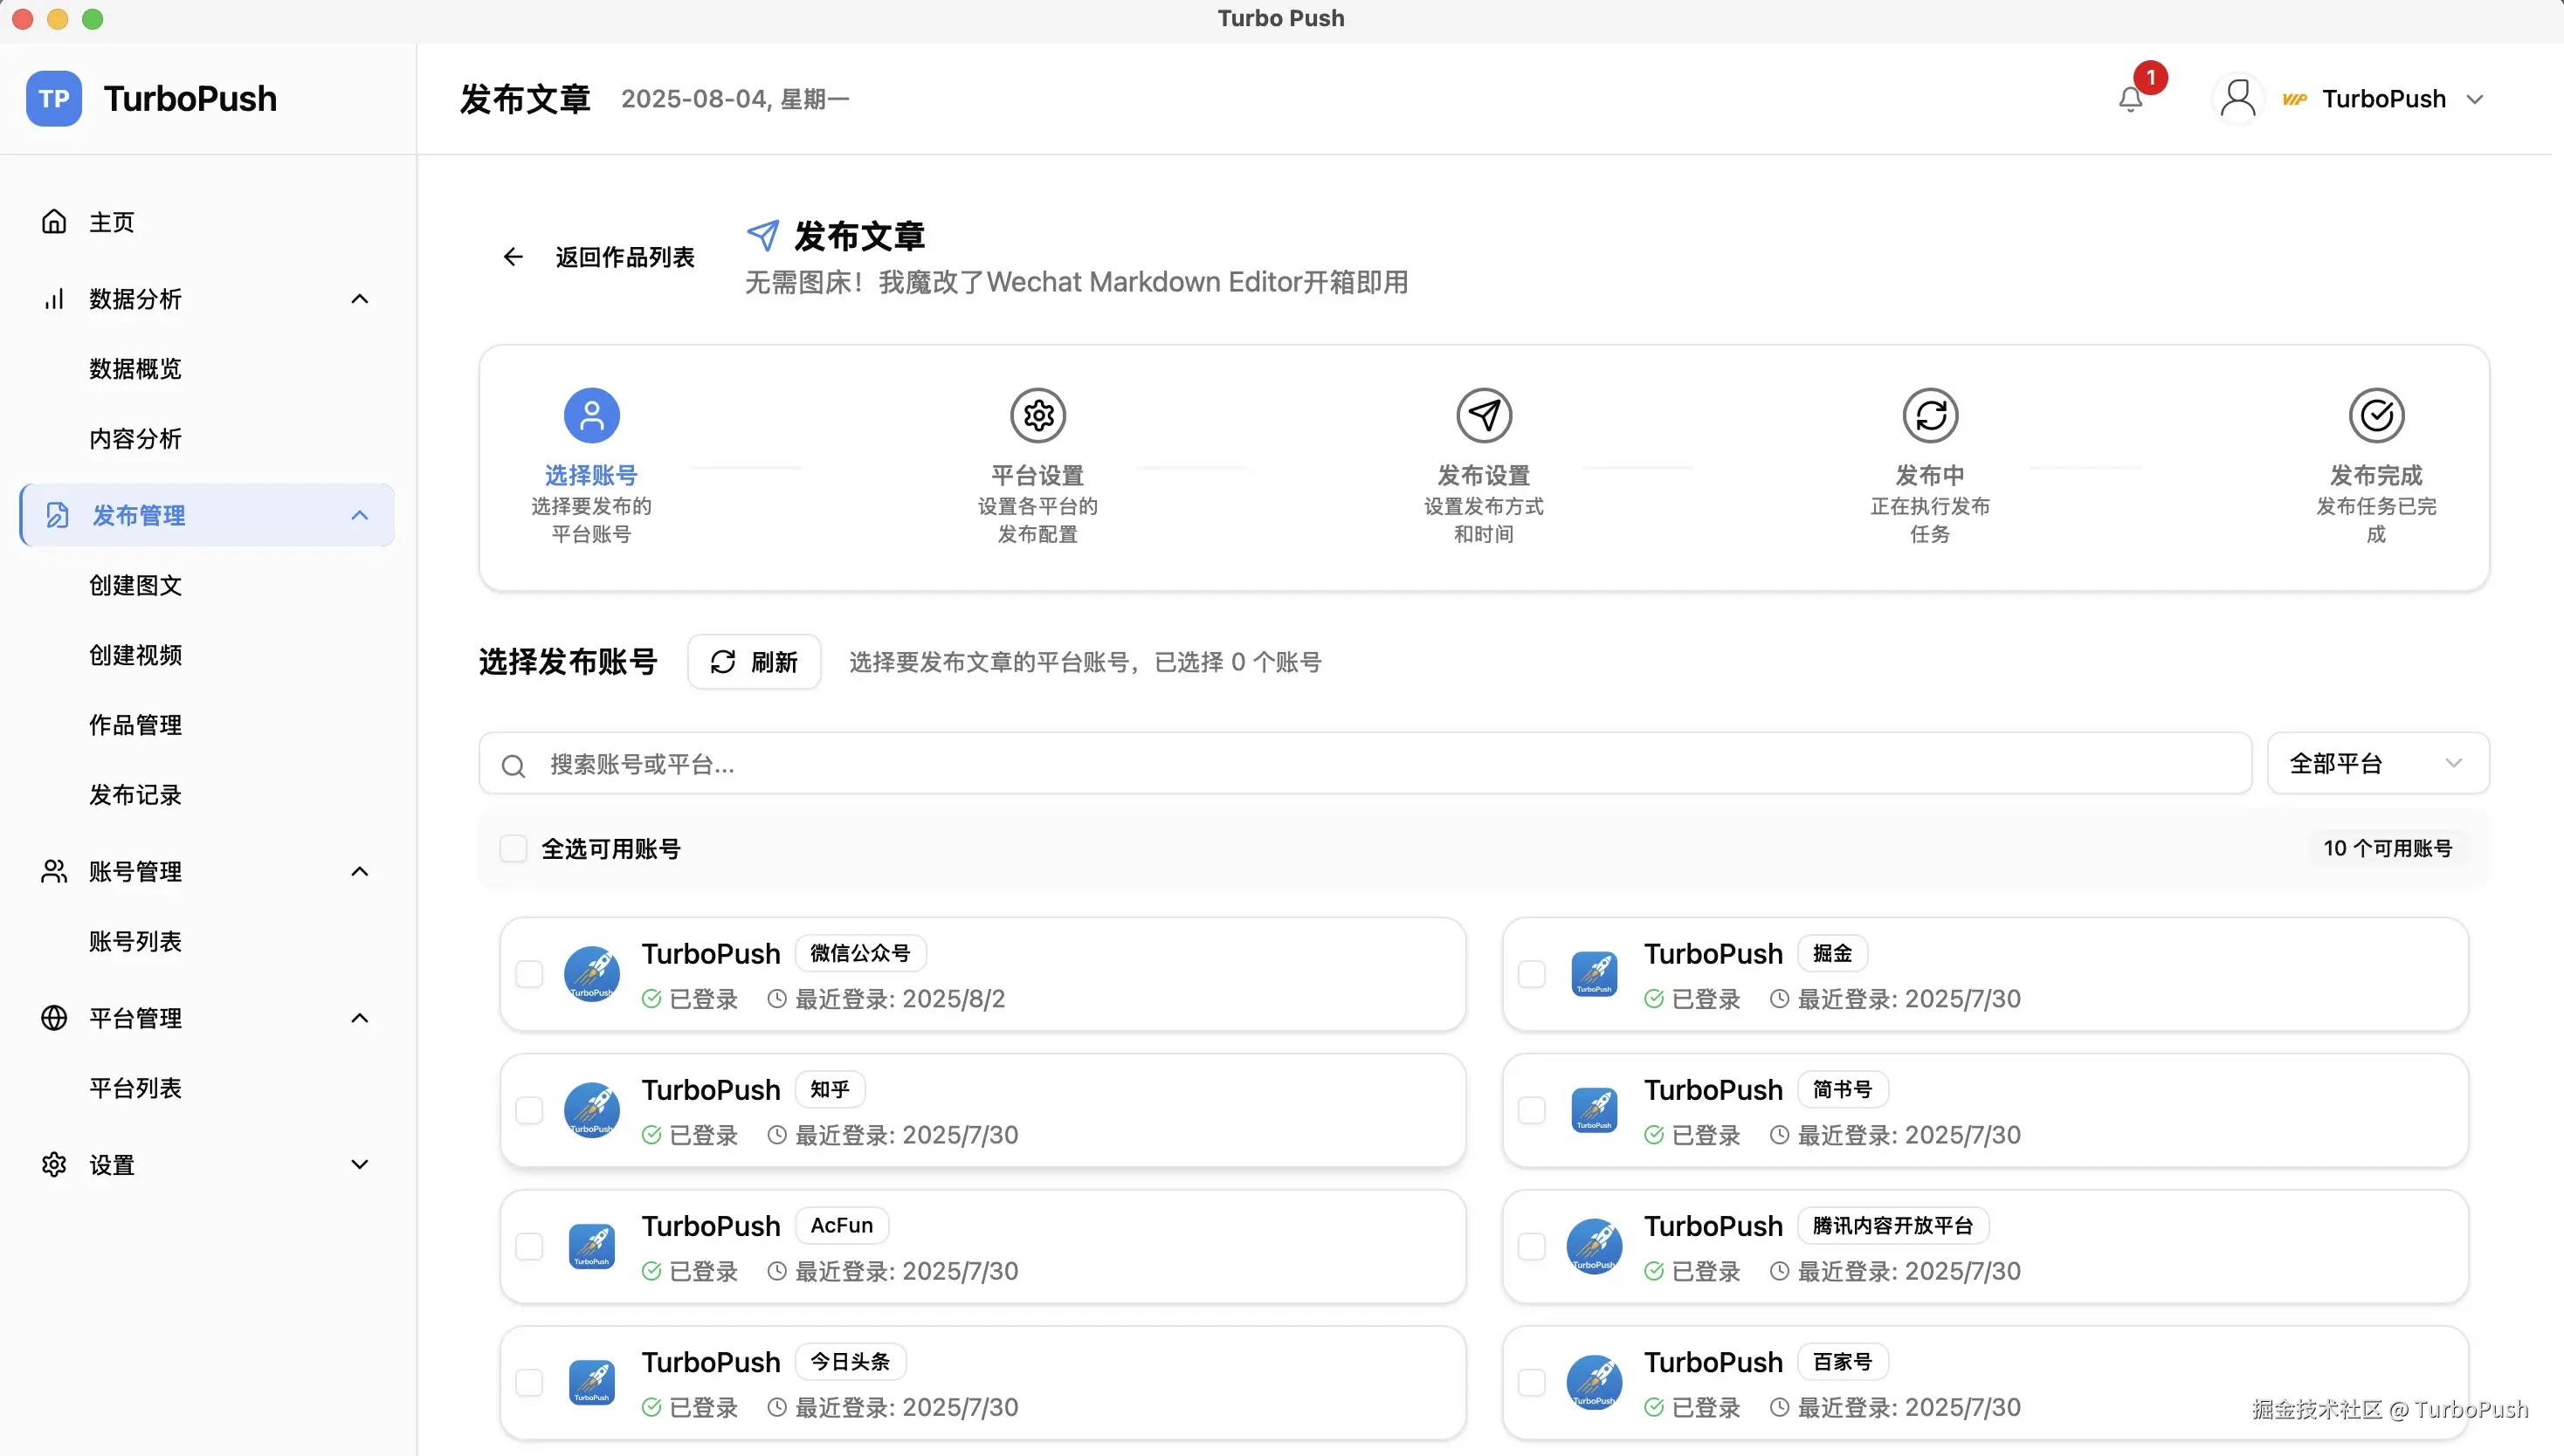Open the 全部平台 platform filter dropdown
Image resolution: width=2564 pixels, height=1456 pixels.
pyautogui.click(x=2377, y=763)
